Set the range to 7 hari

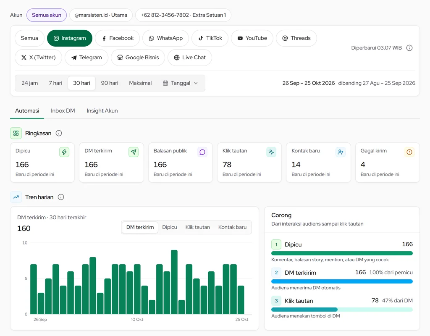(x=55, y=83)
